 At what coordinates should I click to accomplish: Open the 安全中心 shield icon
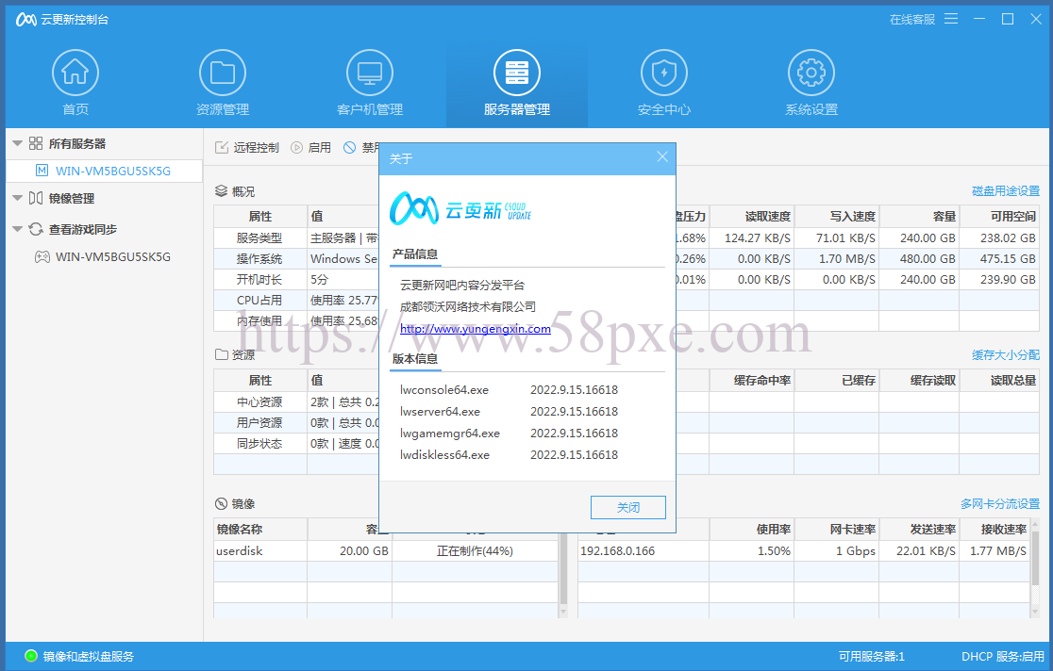[x=663, y=73]
